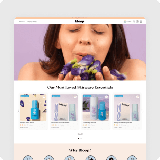The height and width of the screenshot is (160, 160).
Task: Go to previous products with left carousel arrow
Action: [18, 111]
